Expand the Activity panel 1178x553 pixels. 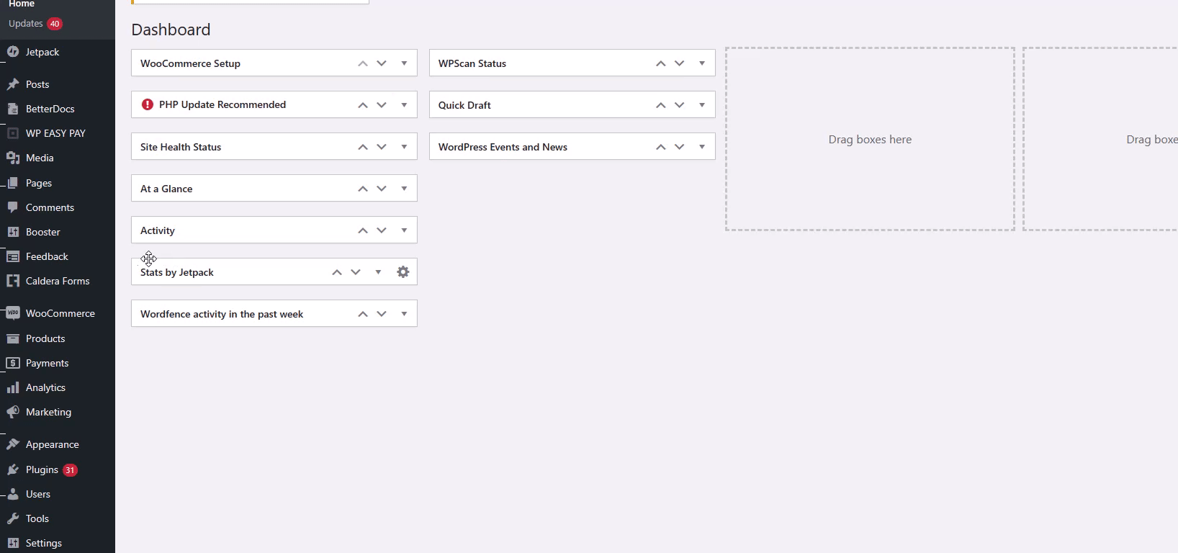[x=404, y=230]
